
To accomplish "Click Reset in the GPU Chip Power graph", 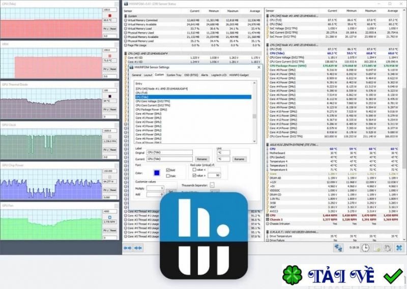I will pos(113,190).
